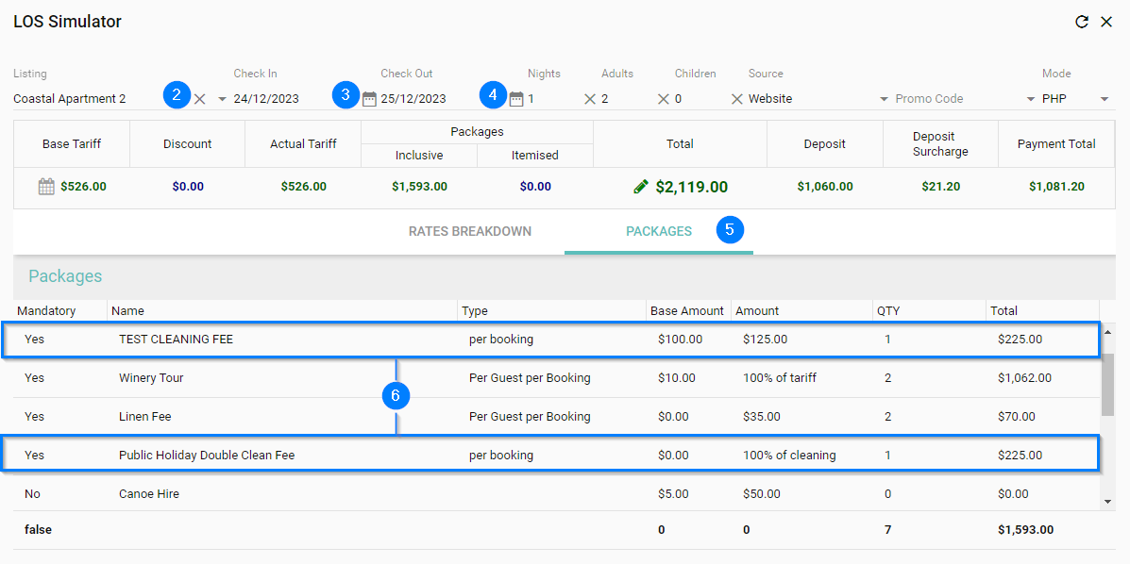Expand the Listing dropdown arrow

pyautogui.click(x=223, y=99)
